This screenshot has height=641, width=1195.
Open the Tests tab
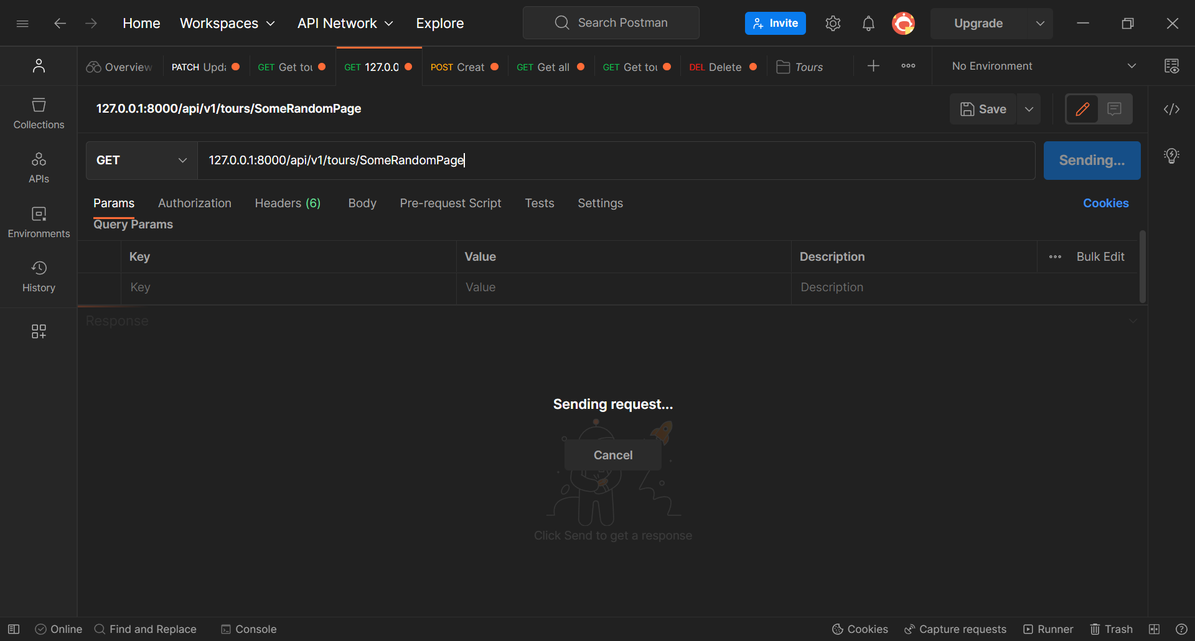tap(540, 204)
